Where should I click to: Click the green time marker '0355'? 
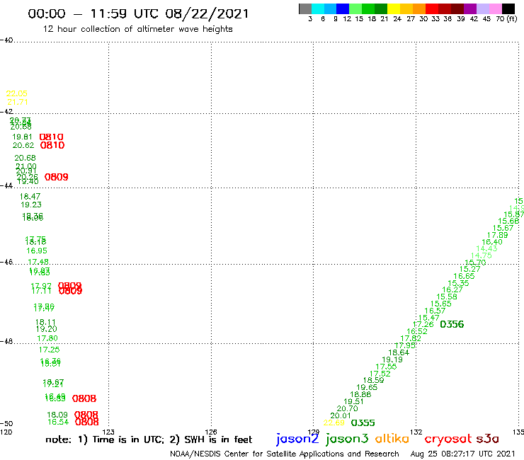363,423
